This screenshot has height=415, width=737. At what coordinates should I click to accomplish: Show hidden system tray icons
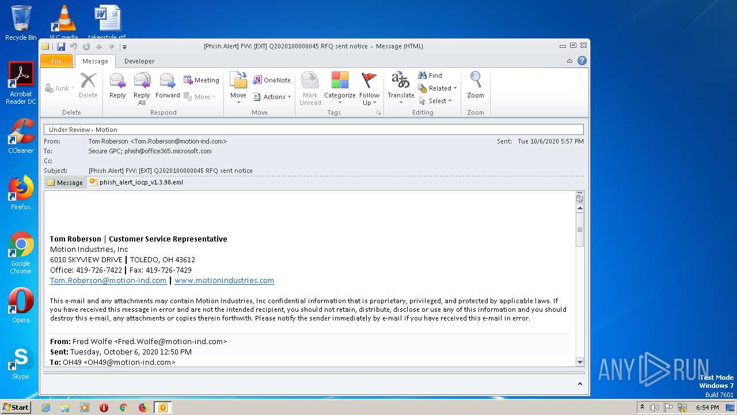[642, 408]
